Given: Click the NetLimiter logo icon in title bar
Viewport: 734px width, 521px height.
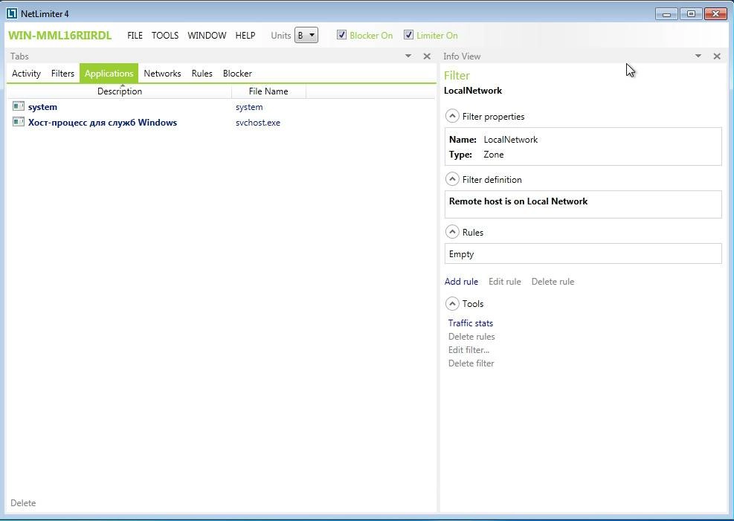Looking at the screenshot, I should pos(12,13).
